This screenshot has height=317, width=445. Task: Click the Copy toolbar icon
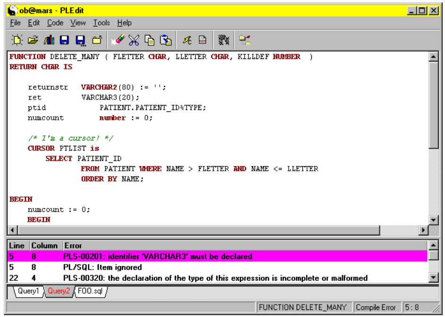pyautogui.click(x=150, y=41)
